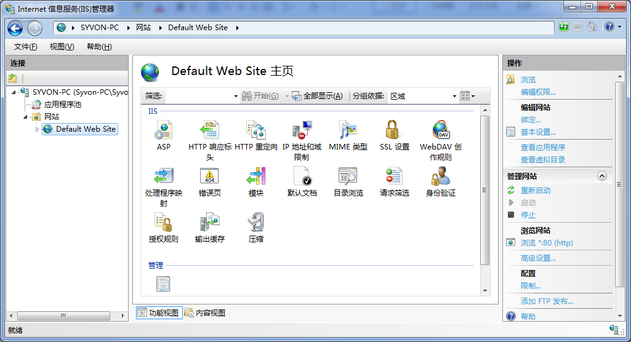Screen dimensions: 631x342
Task: Click the filter text input field
Action: pyautogui.click(x=199, y=96)
